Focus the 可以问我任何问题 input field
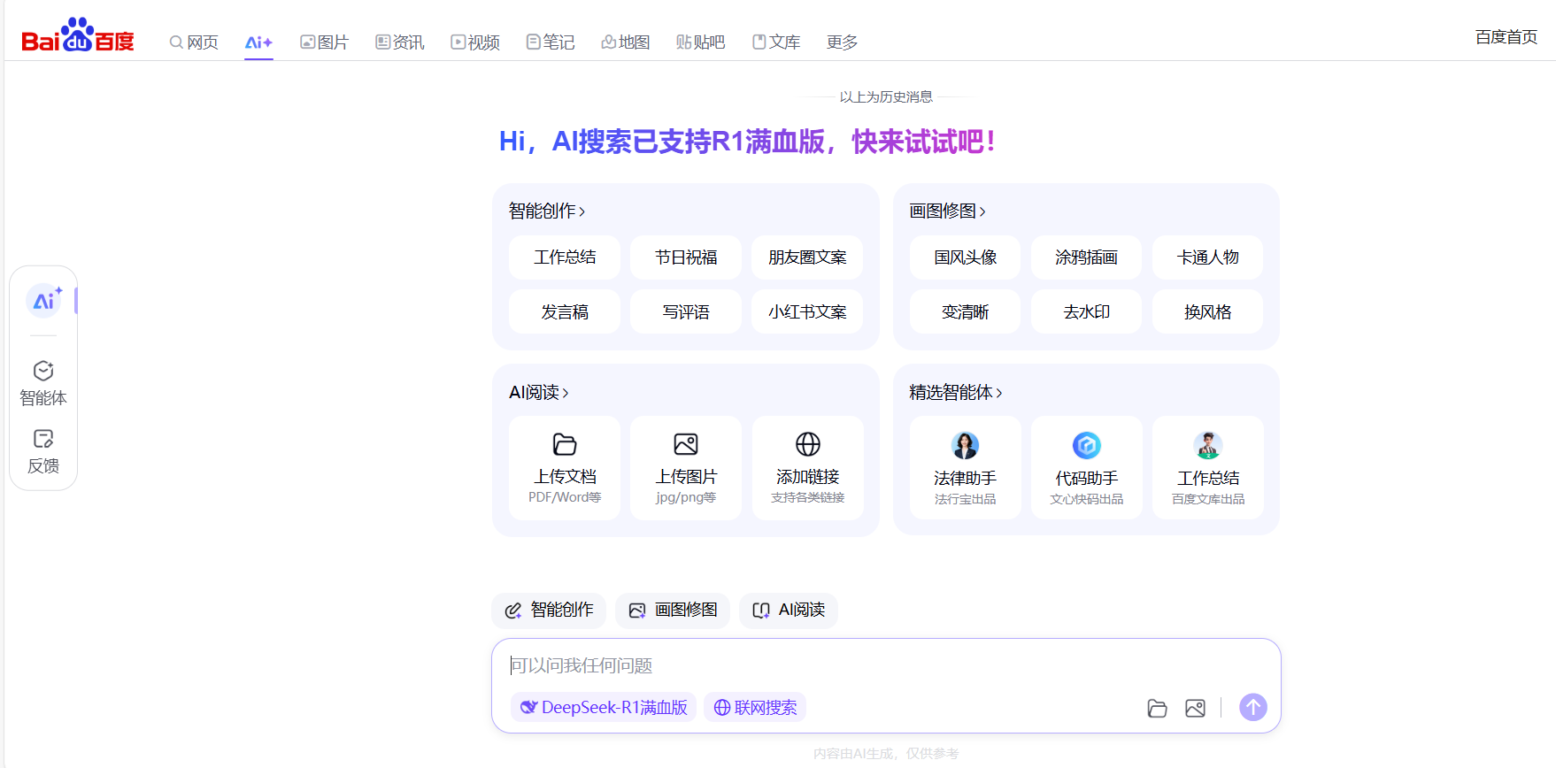This screenshot has height=768, width=1556. click(885, 665)
